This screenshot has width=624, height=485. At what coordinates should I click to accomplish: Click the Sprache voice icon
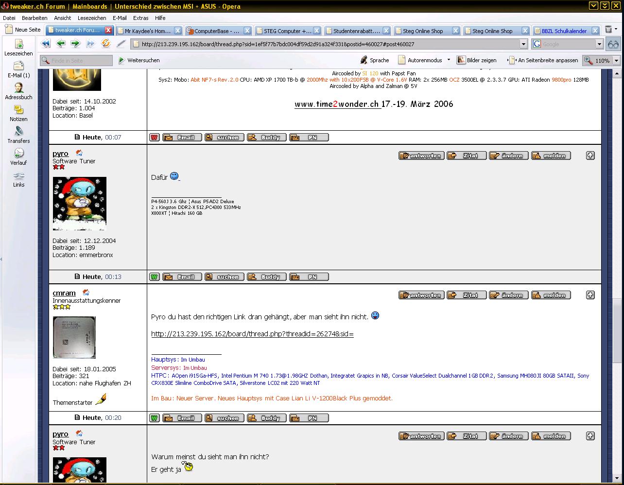click(x=374, y=60)
